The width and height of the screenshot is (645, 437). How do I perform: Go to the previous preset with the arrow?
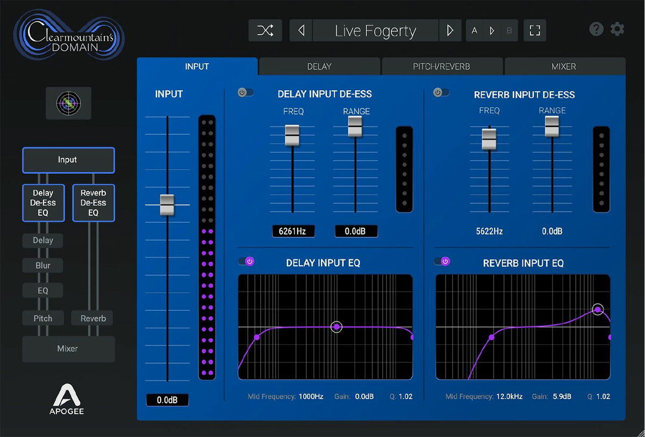300,30
